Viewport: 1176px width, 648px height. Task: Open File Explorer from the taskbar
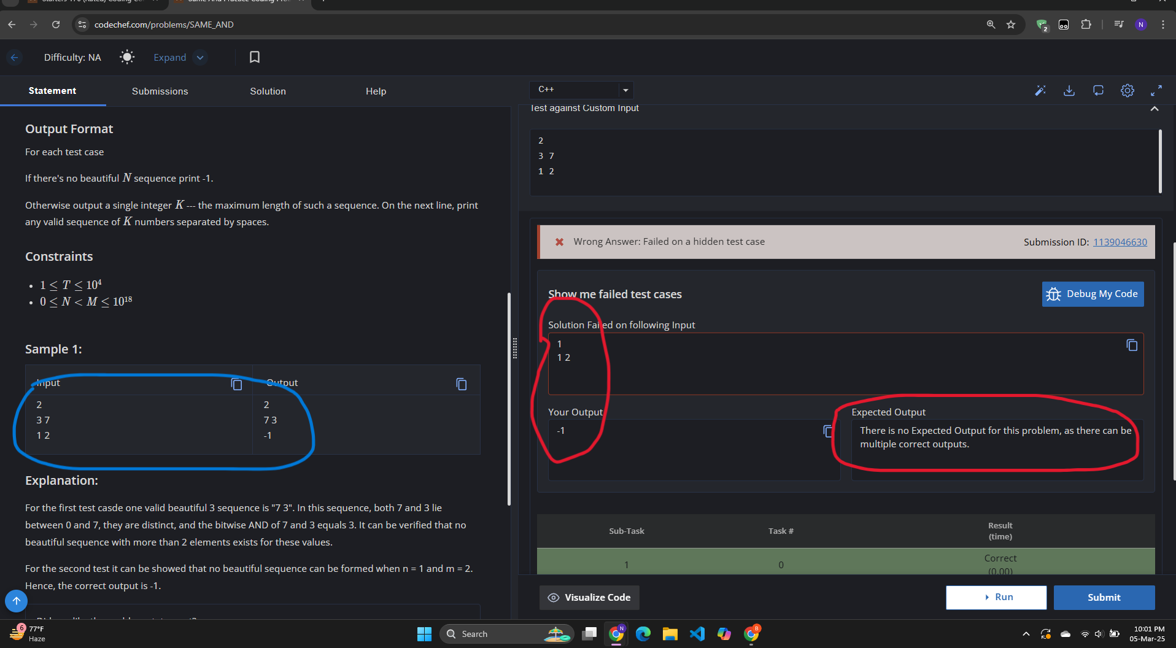(x=670, y=634)
